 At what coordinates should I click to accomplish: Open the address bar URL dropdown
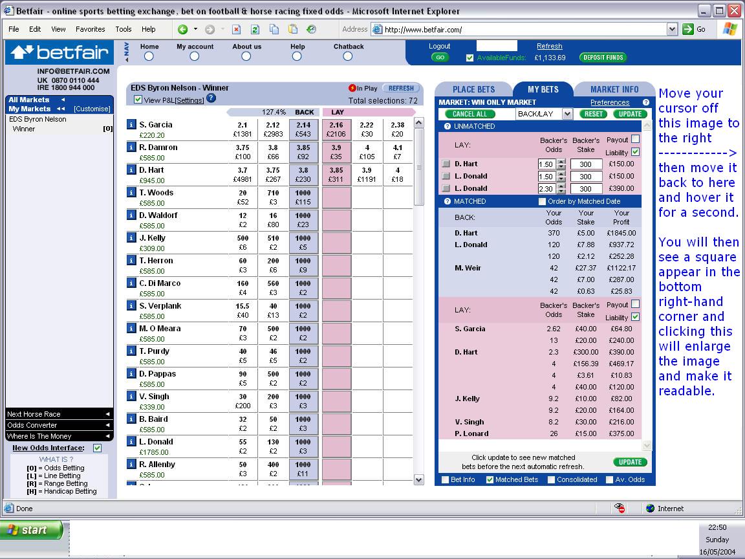[x=672, y=29]
